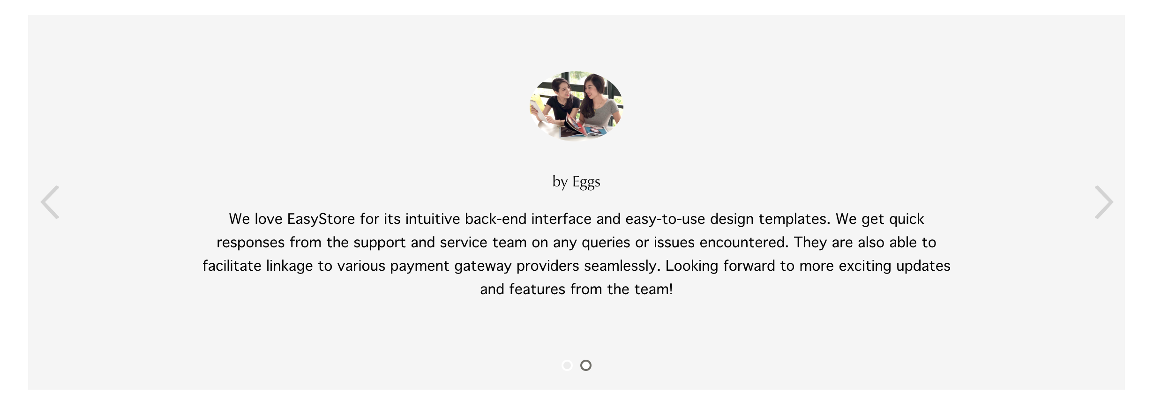The width and height of the screenshot is (1154, 400).
Task: Advance to the next testimonial with right chevron
Action: click(1103, 202)
